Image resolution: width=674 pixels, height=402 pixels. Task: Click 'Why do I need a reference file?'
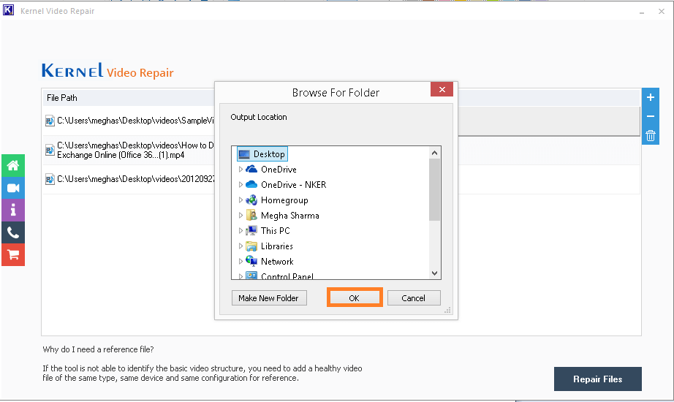pos(98,349)
